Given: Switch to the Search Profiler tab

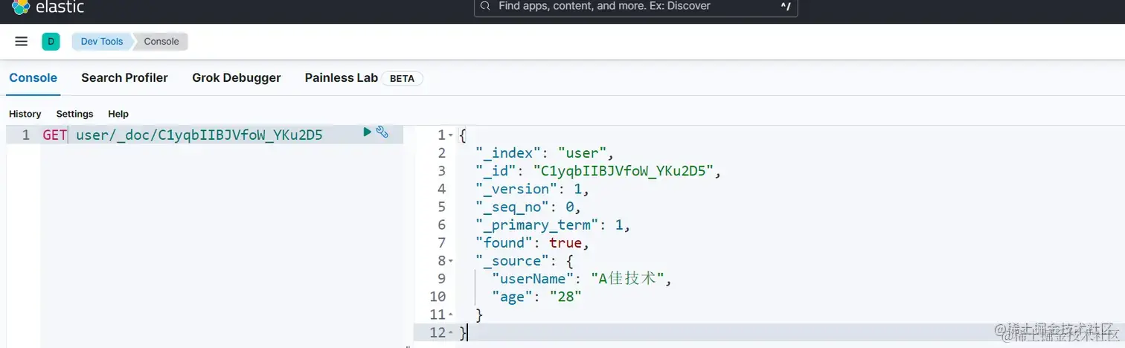Looking at the screenshot, I should [124, 77].
